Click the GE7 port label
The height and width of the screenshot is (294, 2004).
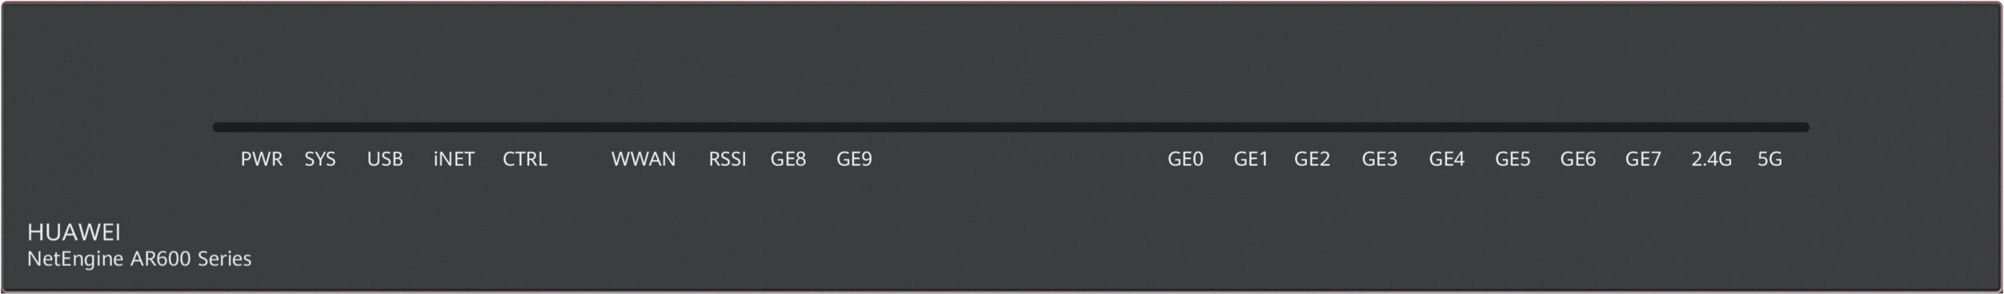[x=1643, y=159]
